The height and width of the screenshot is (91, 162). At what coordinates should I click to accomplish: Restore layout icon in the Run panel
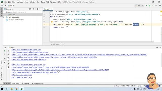5,58
